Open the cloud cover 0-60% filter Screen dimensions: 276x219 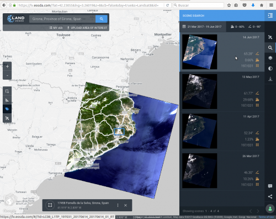tap(237, 27)
